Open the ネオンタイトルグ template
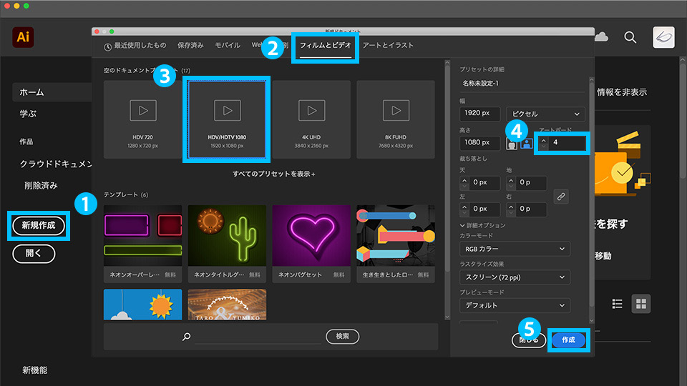 227,244
